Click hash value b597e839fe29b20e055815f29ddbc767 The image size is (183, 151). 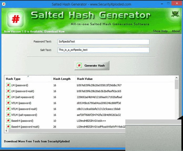point(99,85)
